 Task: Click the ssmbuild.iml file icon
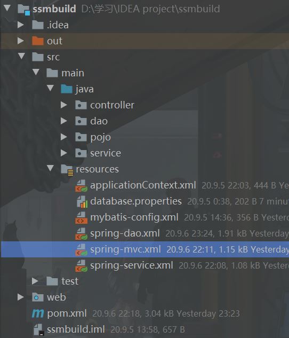pyautogui.click(x=39, y=329)
